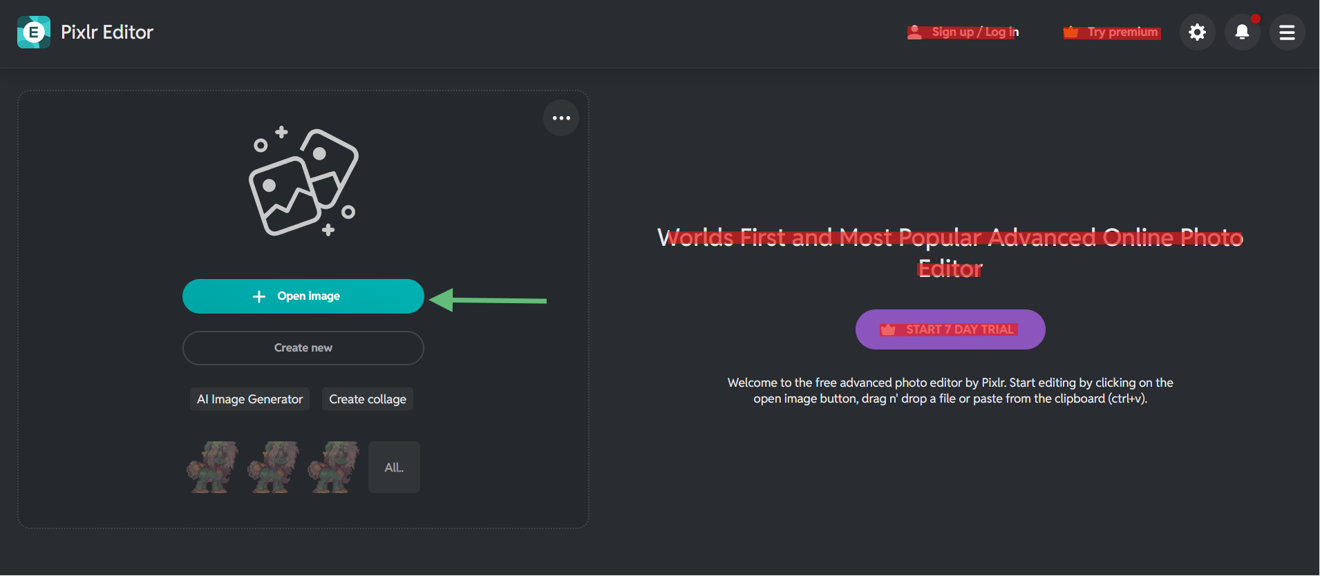The image size is (1320, 576).
Task: Choose Create collage
Action: (368, 399)
